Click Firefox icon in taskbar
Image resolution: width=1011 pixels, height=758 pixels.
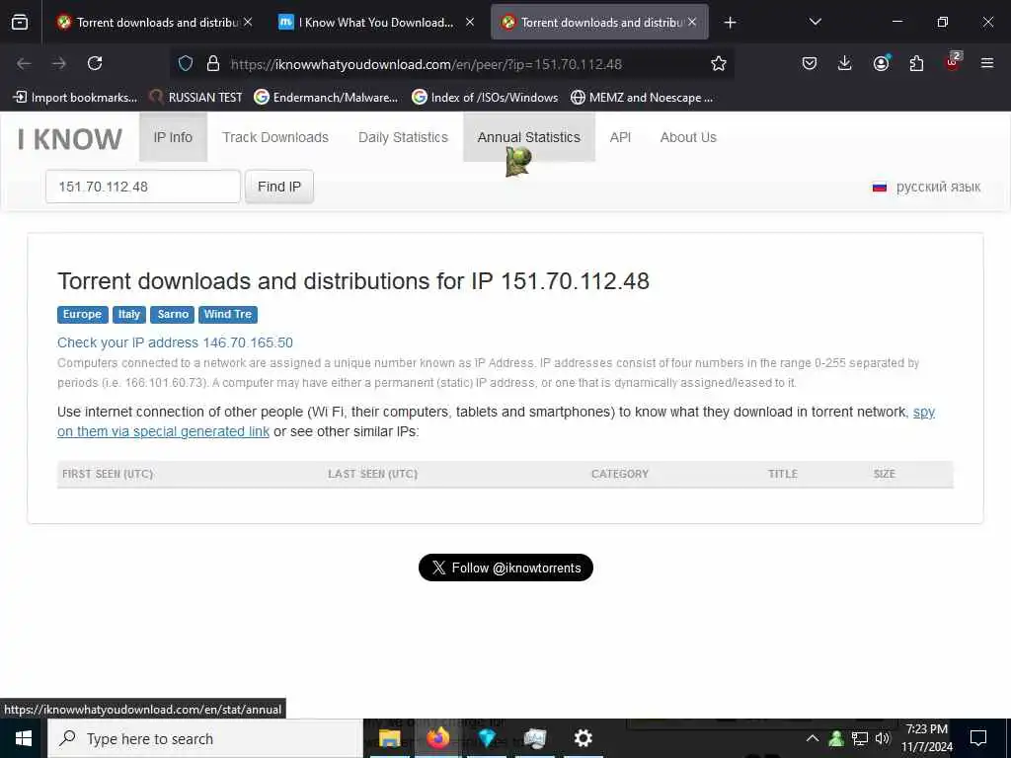[x=437, y=738]
